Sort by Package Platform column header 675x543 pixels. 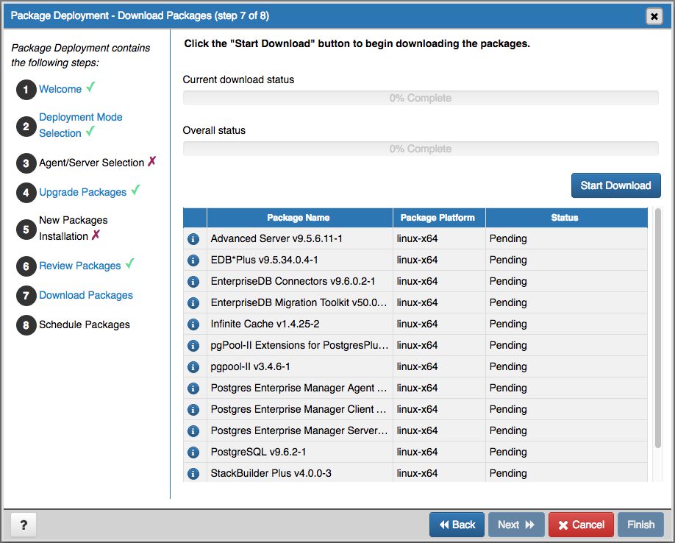(x=439, y=218)
